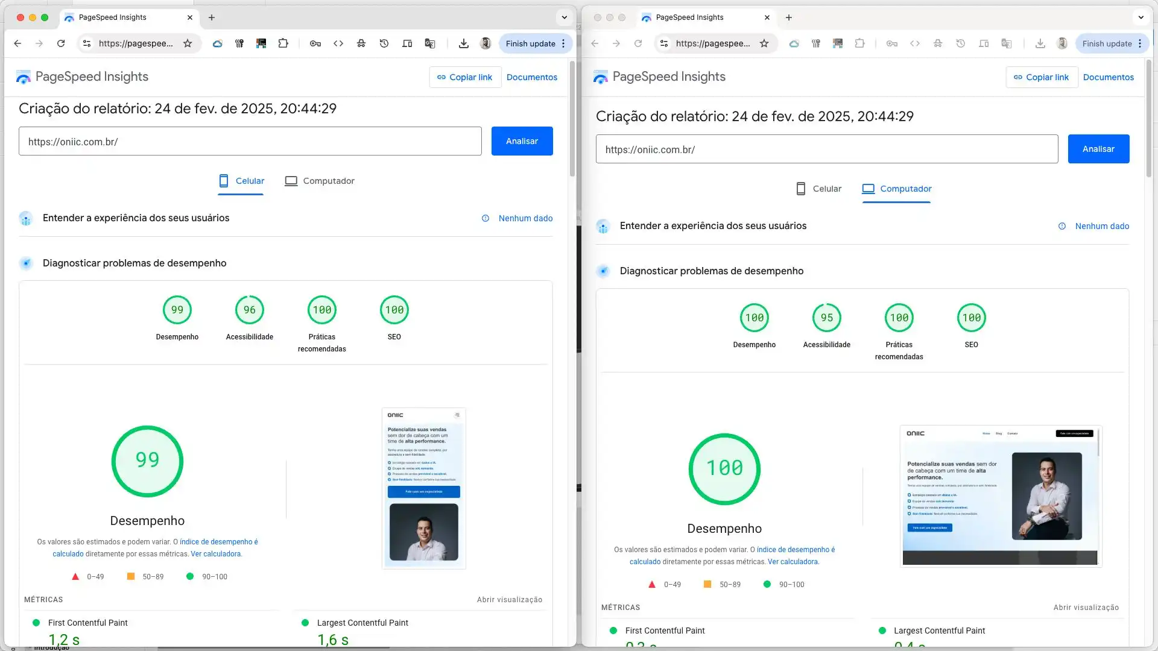The height and width of the screenshot is (651, 1158).
Task: Open site settings icon in left address bar
Action: click(87, 43)
